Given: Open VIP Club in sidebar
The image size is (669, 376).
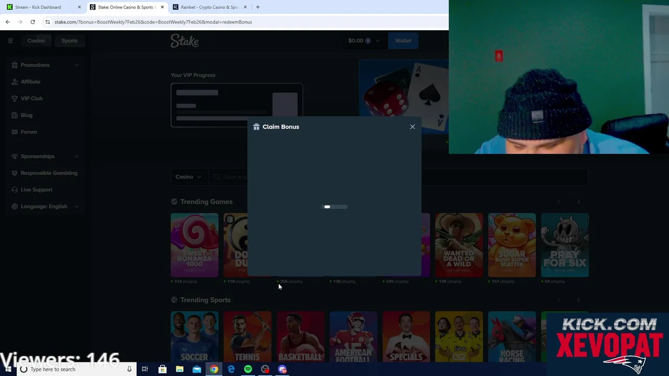Looking at the screenshot, I should coord(31,98).
